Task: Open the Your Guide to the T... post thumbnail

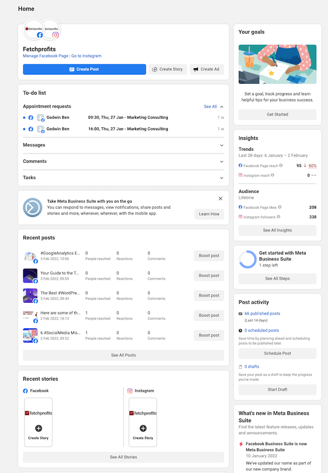Action: tap(30, 276)
